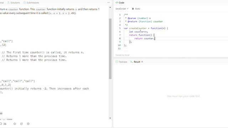The height and width of the screenshot is (128, 228).
Task: Click the Testcase checkmark icon
Action: (x=117, y=62)
